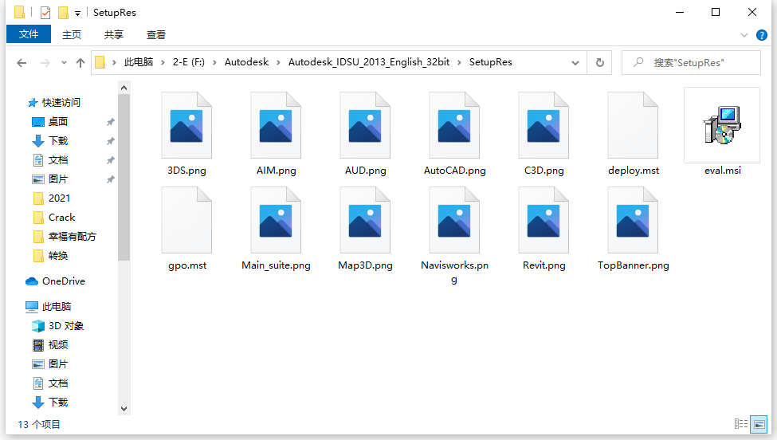Click new folder quick access toolbar icon
777x440 pixels.
pos(63,13)
